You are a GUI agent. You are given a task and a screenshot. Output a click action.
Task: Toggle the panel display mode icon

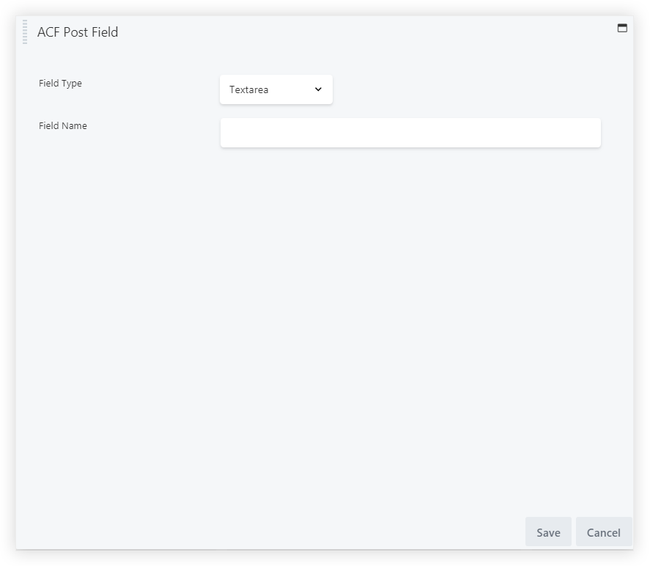622,28
